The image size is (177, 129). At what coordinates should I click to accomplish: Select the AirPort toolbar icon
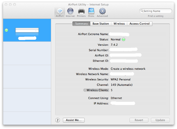[59, 13]
